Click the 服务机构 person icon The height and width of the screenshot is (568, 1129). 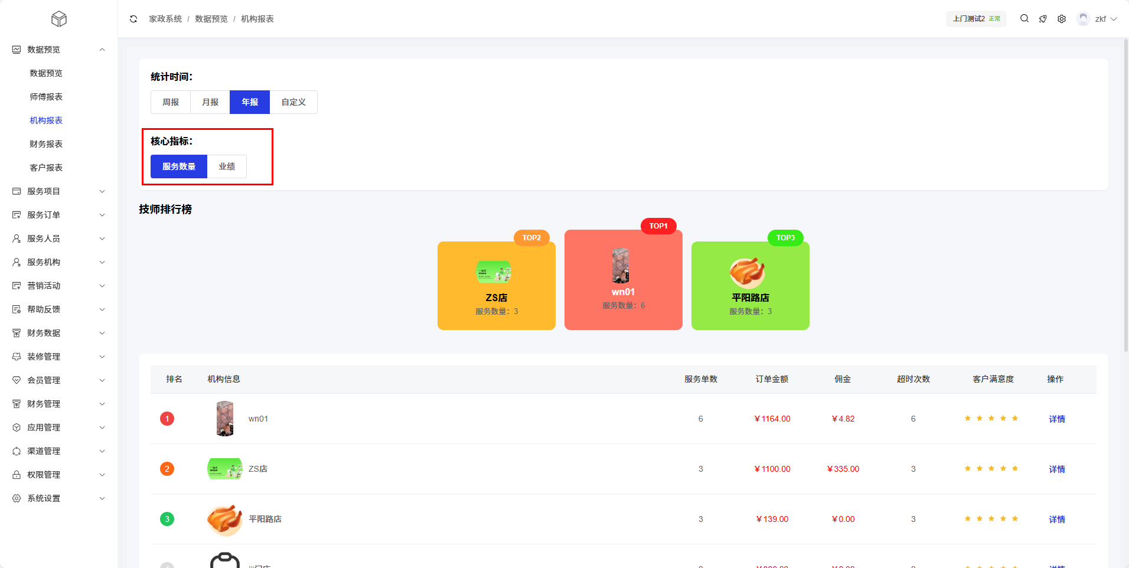coord(17,262)
